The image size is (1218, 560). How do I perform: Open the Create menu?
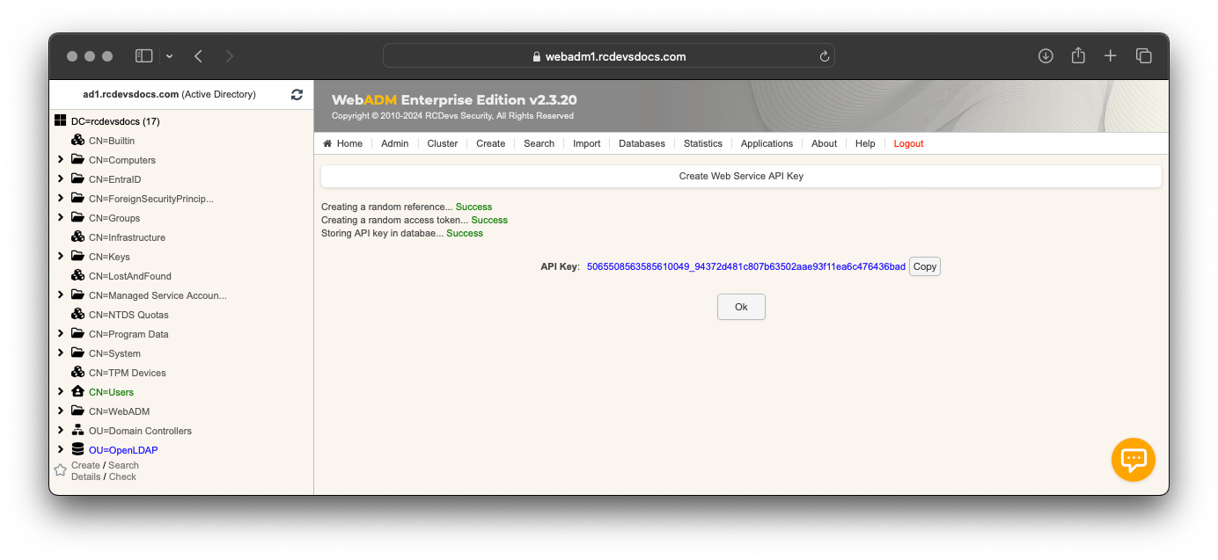(491, 143)
